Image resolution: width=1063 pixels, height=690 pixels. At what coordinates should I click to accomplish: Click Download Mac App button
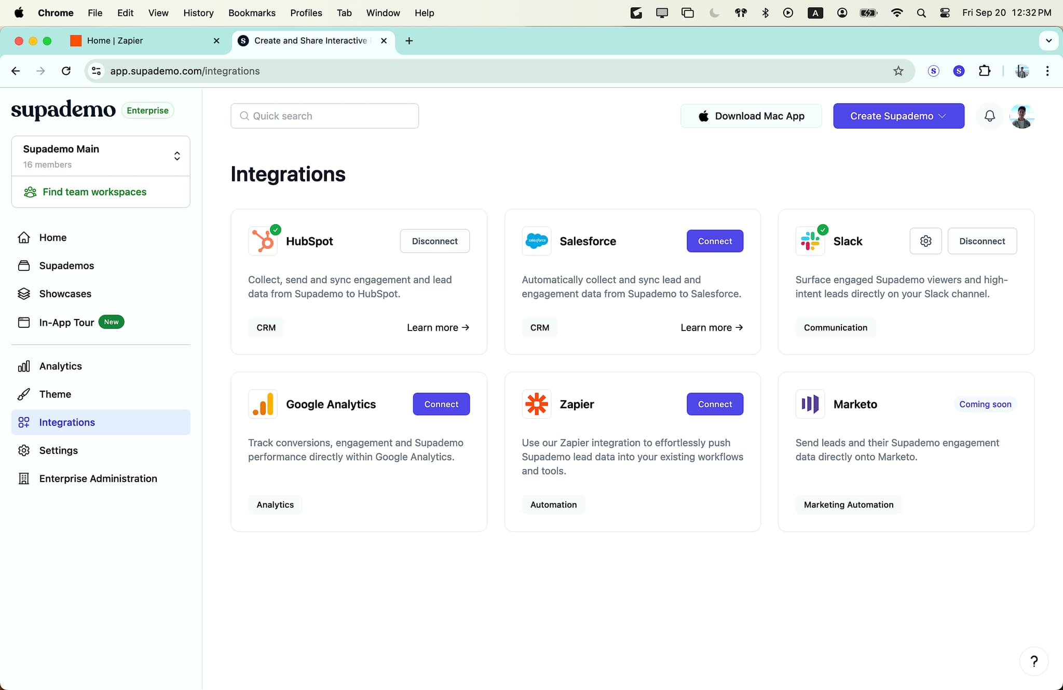[751, 116]
